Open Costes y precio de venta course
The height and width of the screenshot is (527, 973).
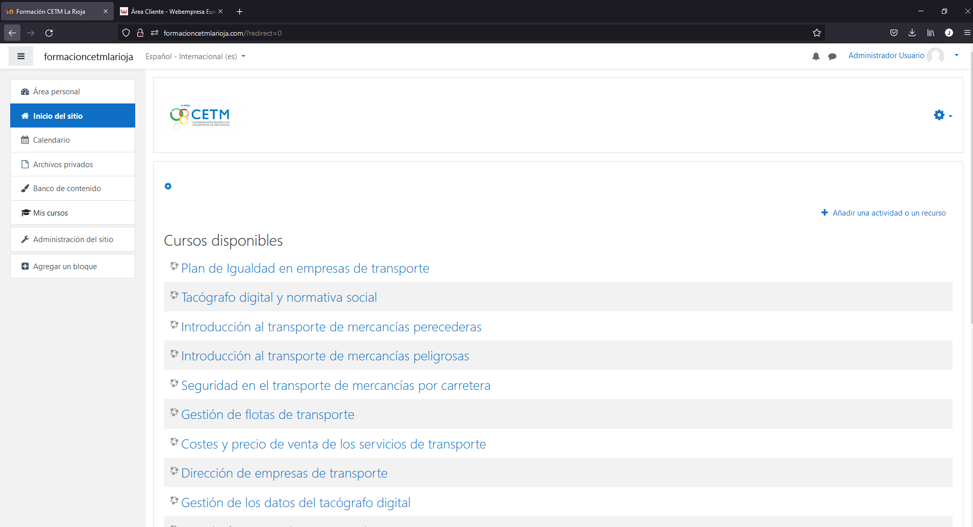pyautogui.click(x=334, y=444)
